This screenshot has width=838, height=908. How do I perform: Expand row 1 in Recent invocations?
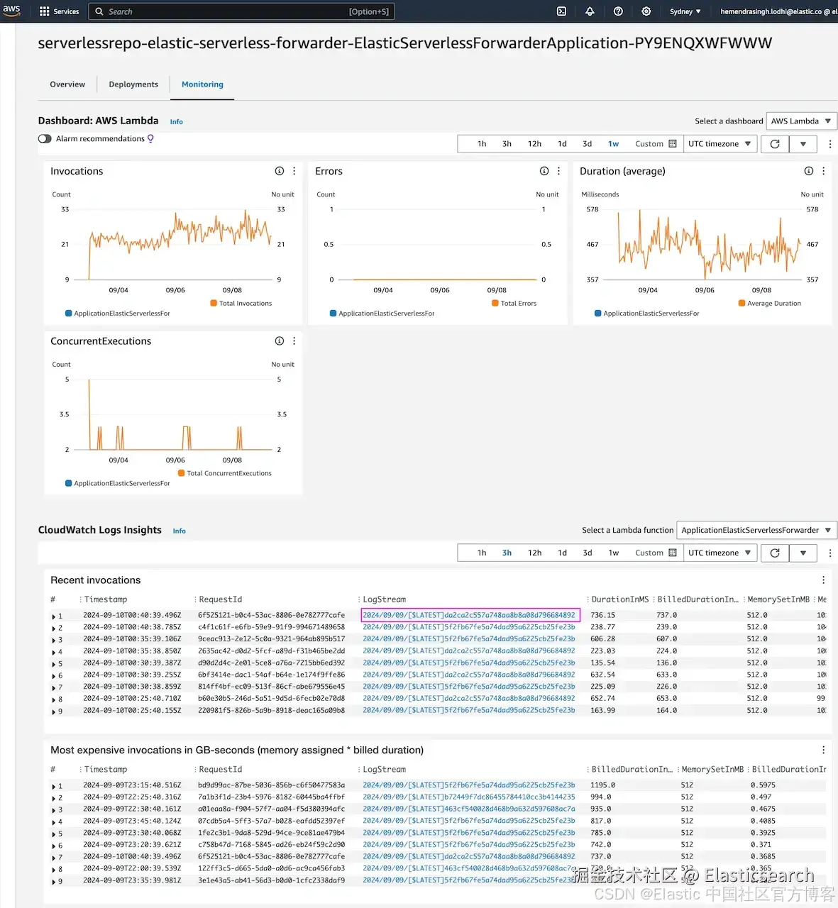point(53,616)
